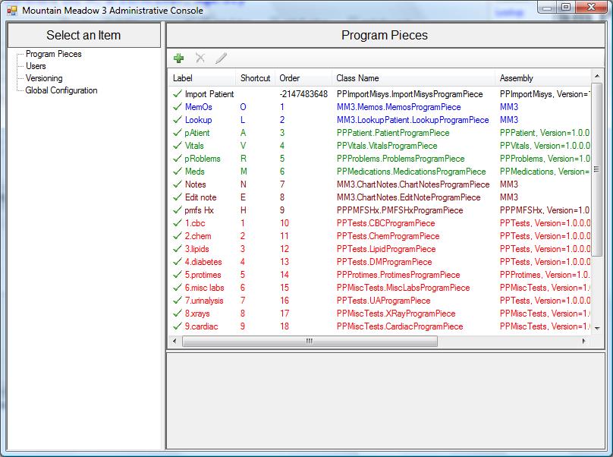Click the shortcut letter H cell
The height and width of the screenshot is (457, 613).
[x=244, y=210]
